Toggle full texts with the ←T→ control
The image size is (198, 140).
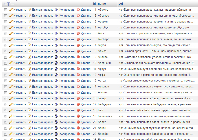[x=9, y=4]
